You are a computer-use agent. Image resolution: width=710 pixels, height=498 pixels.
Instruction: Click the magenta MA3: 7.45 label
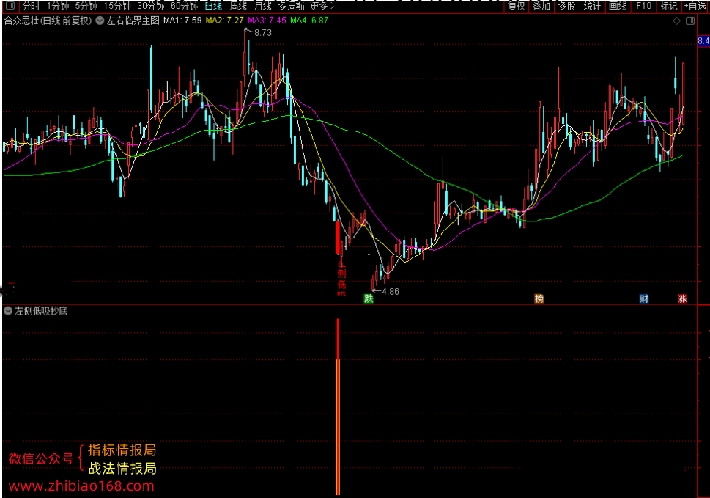click(x=267, y=21)
